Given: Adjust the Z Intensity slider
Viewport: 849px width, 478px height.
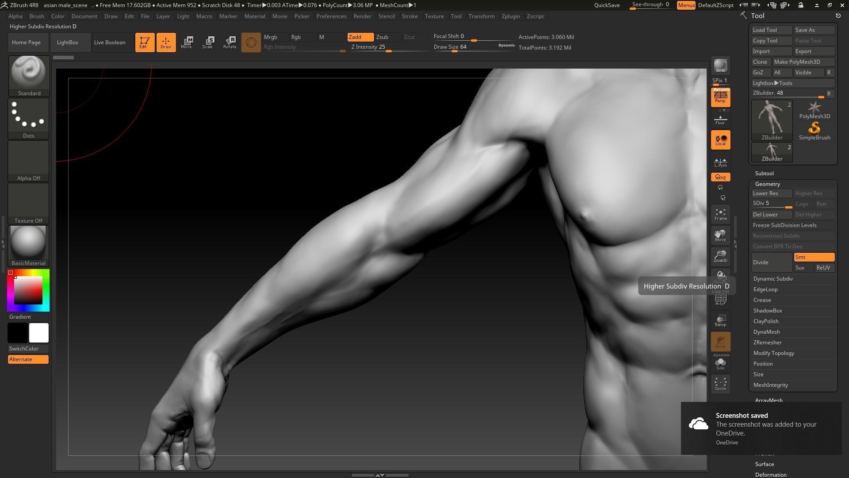Looking at the screenshot, I should [389, 47].
